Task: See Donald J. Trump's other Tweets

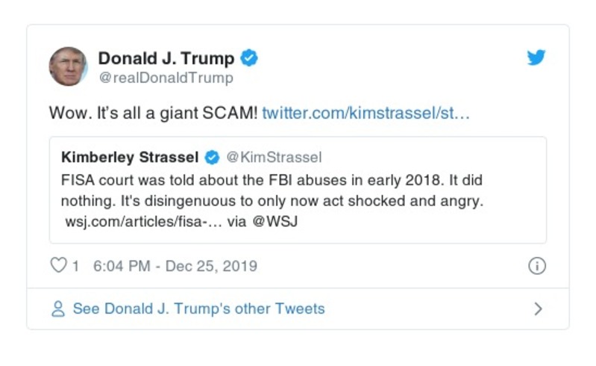Action: (x=198, y=308)
